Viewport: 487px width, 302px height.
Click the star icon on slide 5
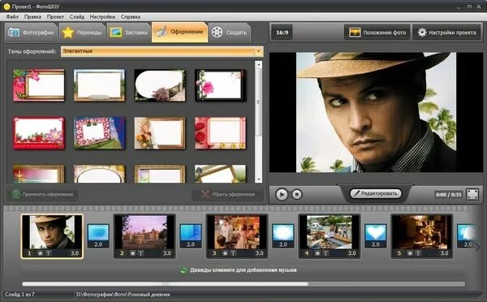click(x=410, y=253)
